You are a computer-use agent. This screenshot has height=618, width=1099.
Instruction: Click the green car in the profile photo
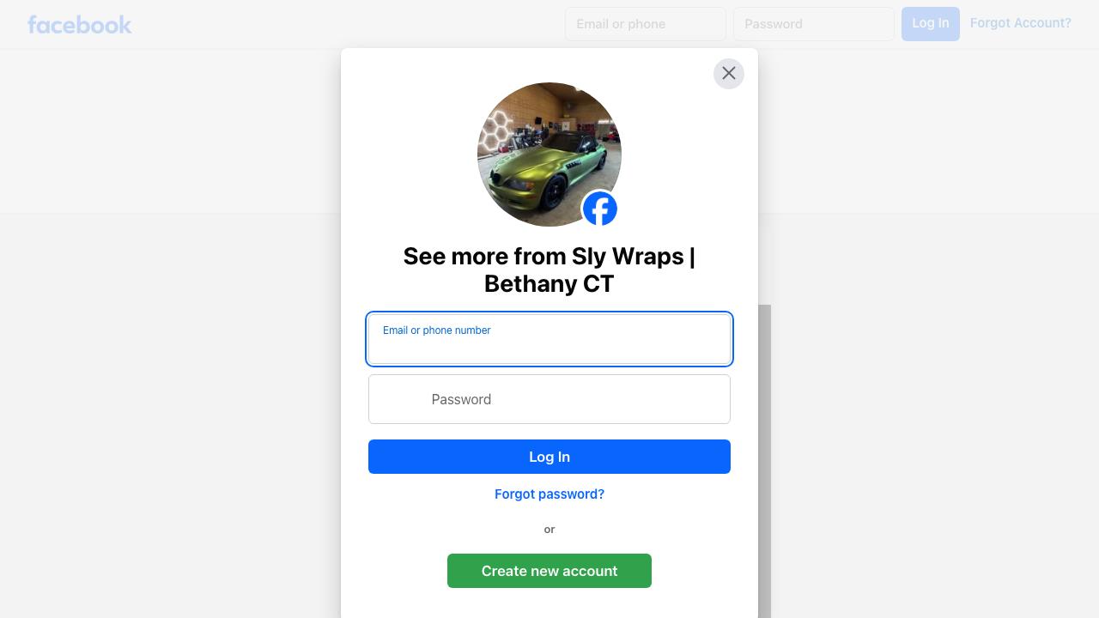[x=544, y=170]
